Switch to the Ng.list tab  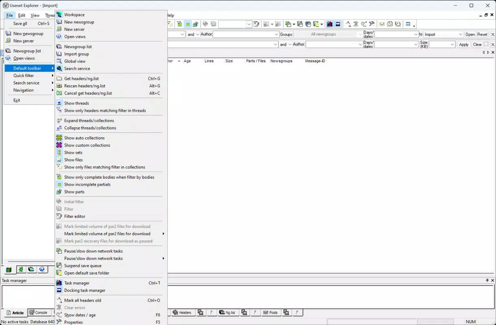(x=227, y=313)
